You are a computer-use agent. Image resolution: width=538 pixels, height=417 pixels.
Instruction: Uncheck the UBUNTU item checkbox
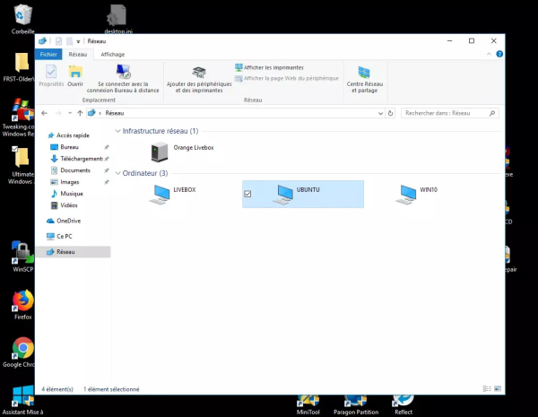coord(247,194)
